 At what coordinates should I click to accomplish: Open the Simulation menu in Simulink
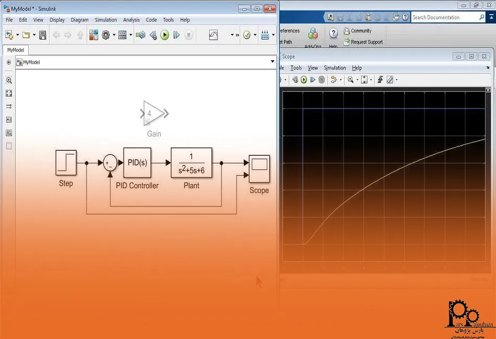105,20
